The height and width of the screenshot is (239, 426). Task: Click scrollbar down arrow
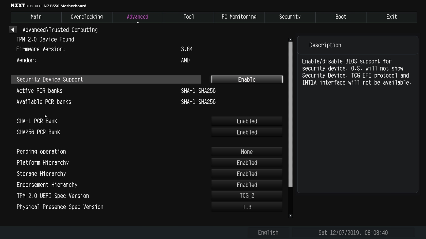point(291,216)
